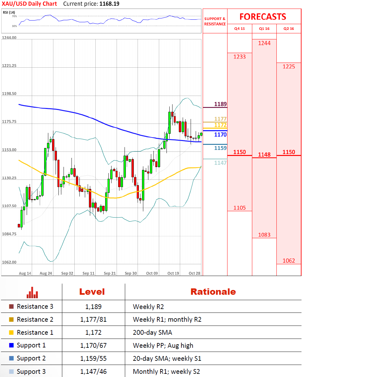366x377 pixels.
Task: Click the 1189 resistance level marker
Action: 220,104
